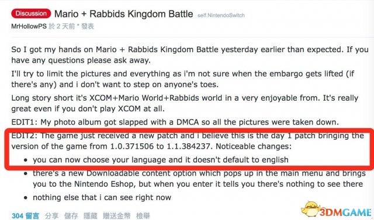Image resolution: width=374 pixels, height=220 pixels.
Task: Click the 'nothing else that i can see' bullet
Action: tap(102, 198)
